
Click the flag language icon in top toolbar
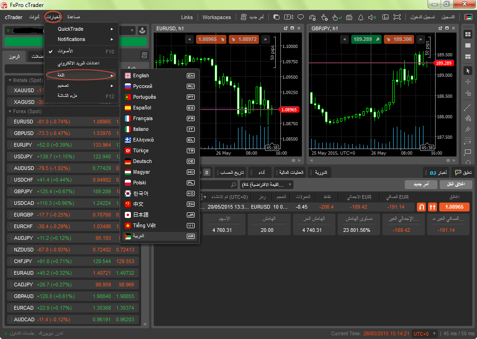pos(468,17)
